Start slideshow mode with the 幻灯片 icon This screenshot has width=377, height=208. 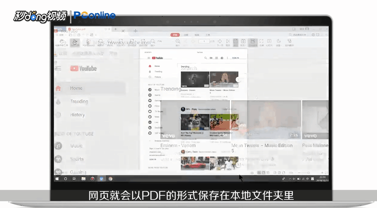tap(269, 43)
